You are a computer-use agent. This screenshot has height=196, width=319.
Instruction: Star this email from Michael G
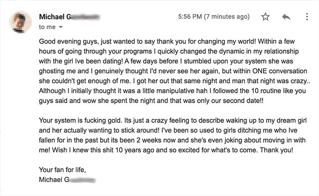(x=265, y=17)
